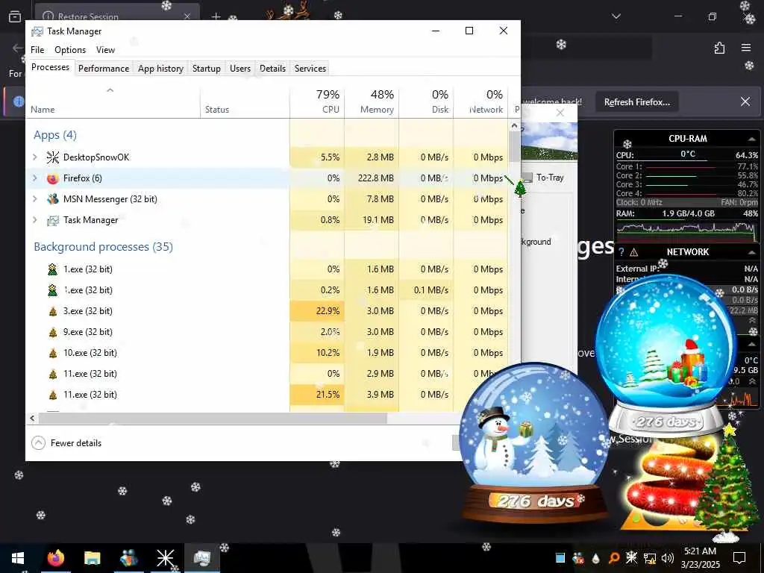This screenshot has height=573, width=764.
Task: Click the orange magnifier tray icon
Action: pos(614,558)
